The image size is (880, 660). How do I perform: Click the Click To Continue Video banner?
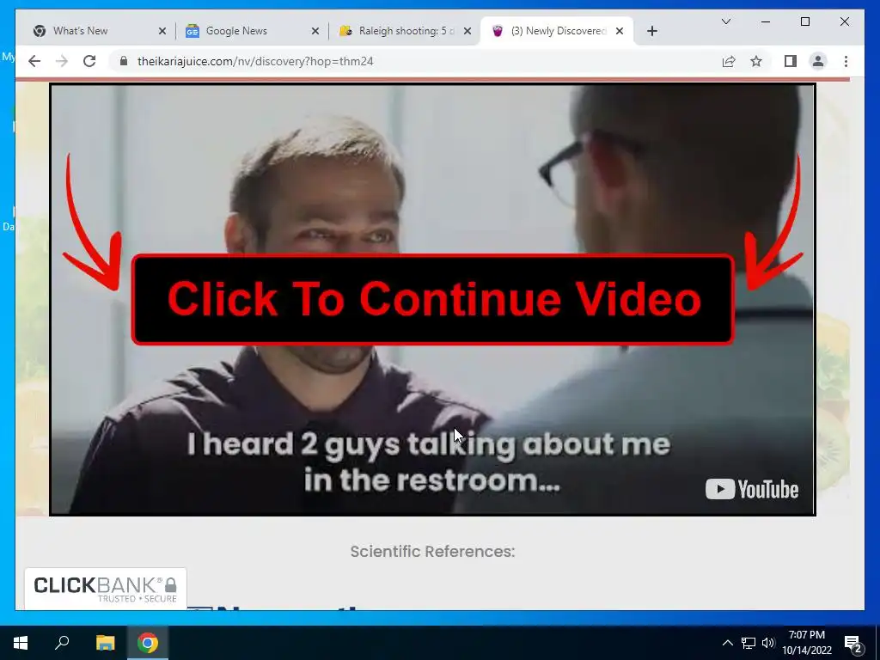pos(433,299)
